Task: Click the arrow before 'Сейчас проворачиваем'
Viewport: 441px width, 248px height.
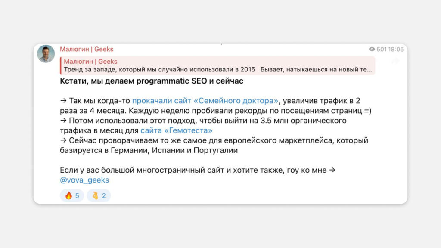Action: 63,140
